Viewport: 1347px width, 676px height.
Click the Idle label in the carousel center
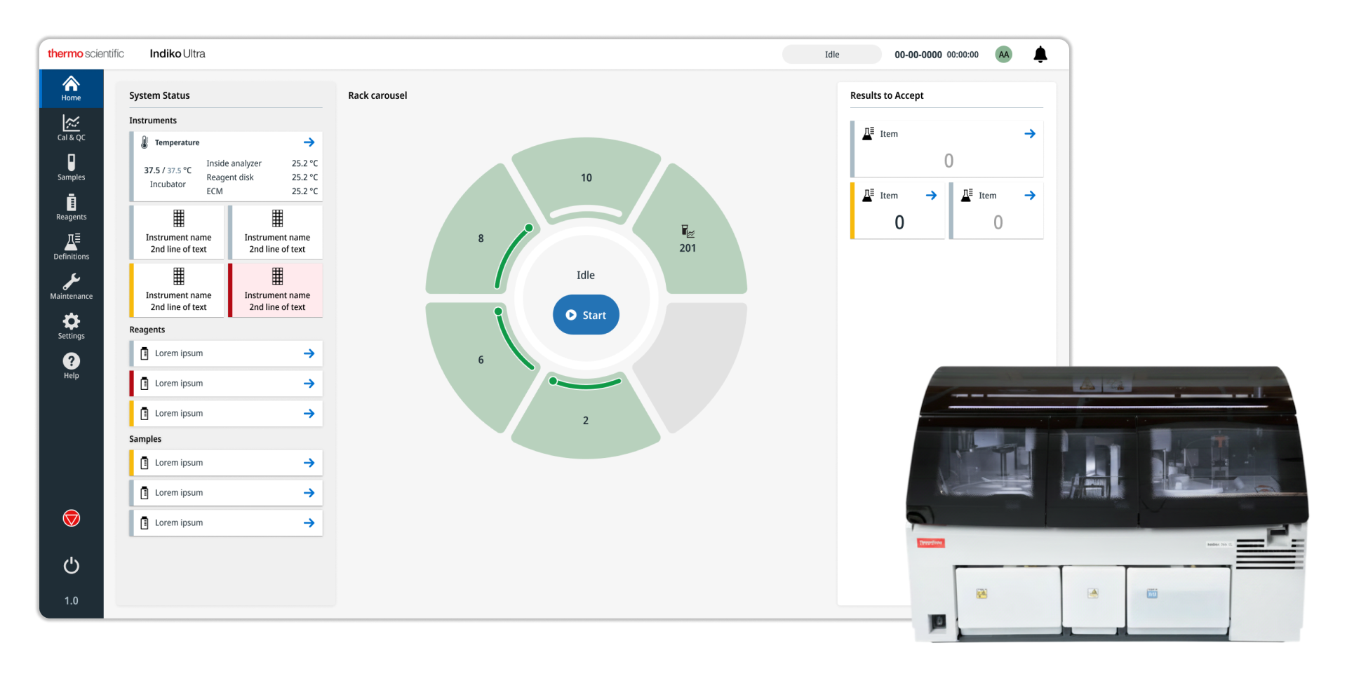pyautogui.click(x=586, y=275)
